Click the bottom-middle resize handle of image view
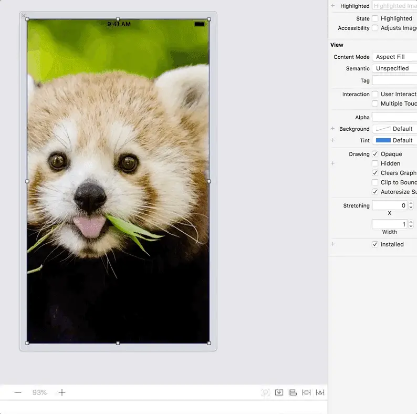The width and height of the screenshot is (417, 414). (x=118, y=343)
